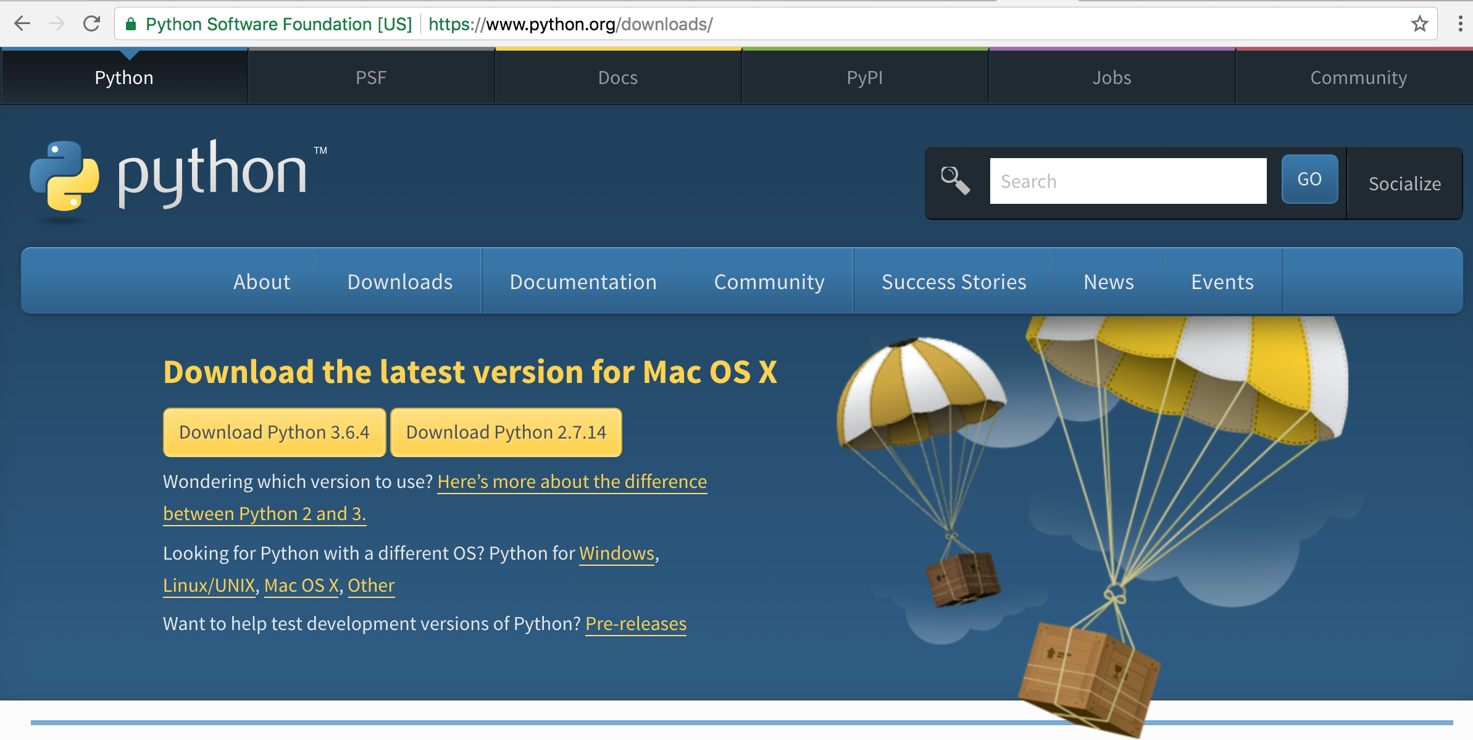The height and width of the screenshot is (740, 1473).
Task: Switch to the Docs top tab
Action: (618, 77)
